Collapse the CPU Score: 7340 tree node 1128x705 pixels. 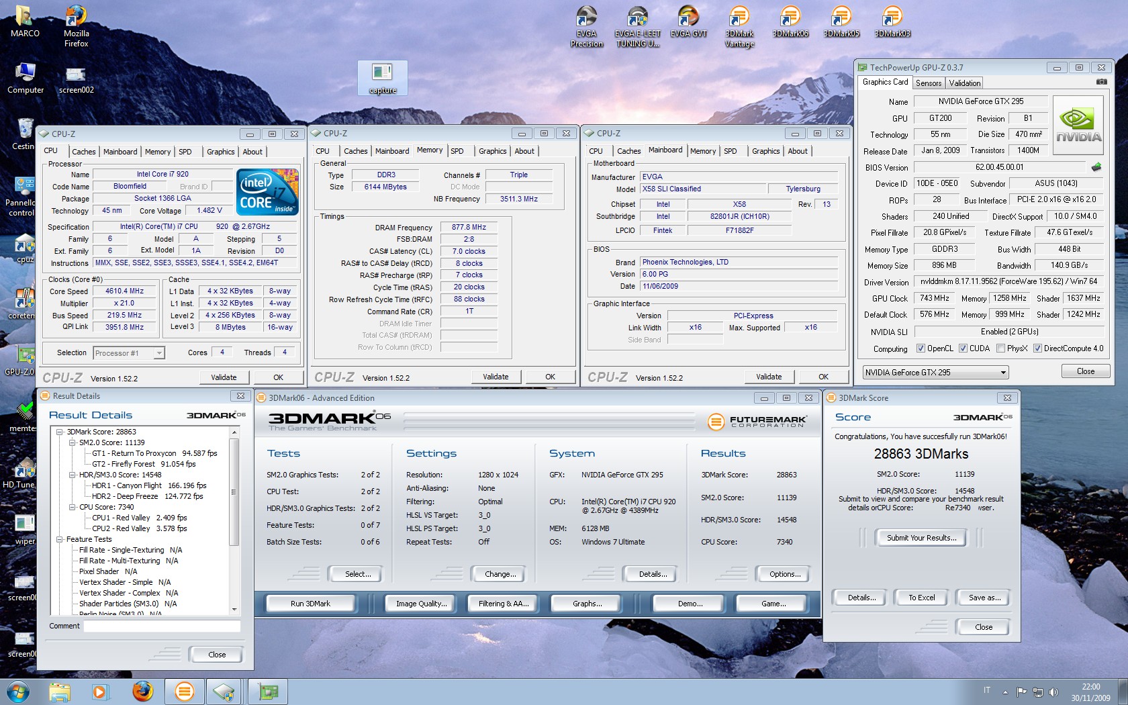point(73,507)
